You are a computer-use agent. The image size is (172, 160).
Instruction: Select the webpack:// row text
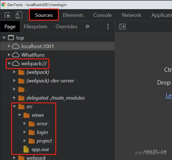click(x=34, y=64)
